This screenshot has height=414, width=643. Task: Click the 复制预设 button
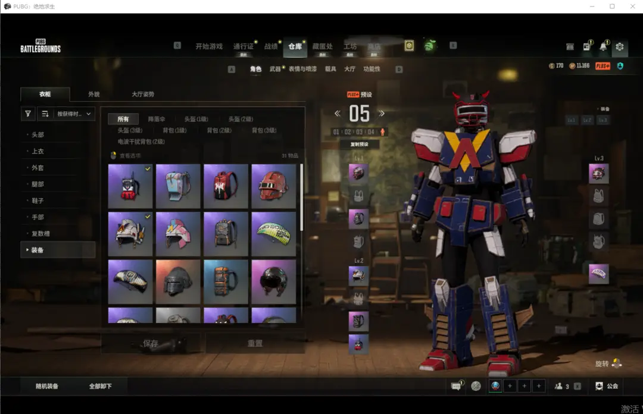pyautogui.click(x=359, y=145)
